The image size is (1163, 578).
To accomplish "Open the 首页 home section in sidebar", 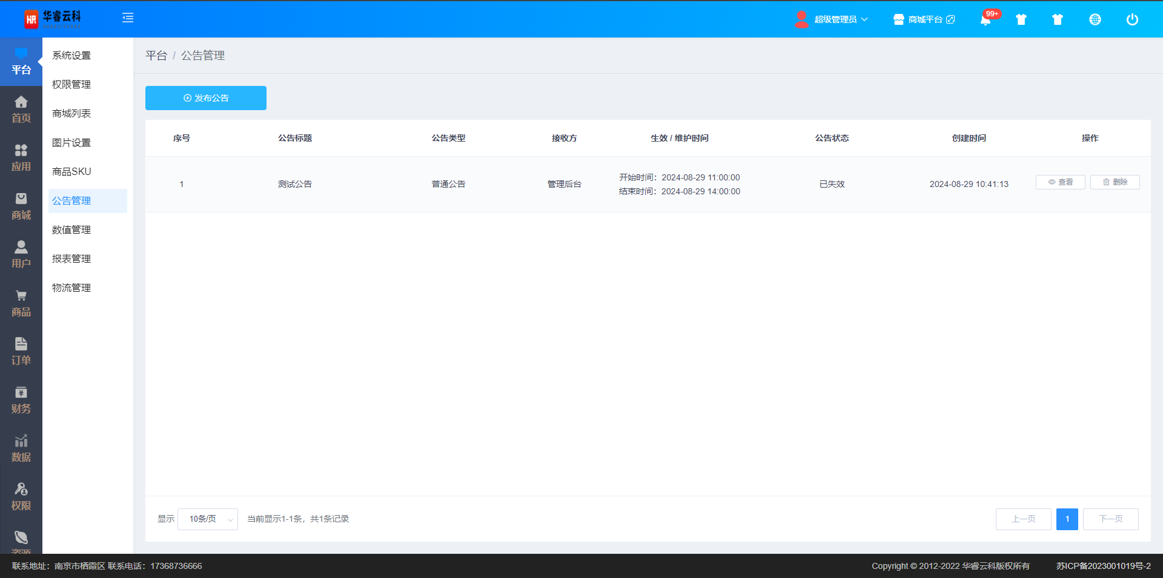I will [x=21, y=110].
